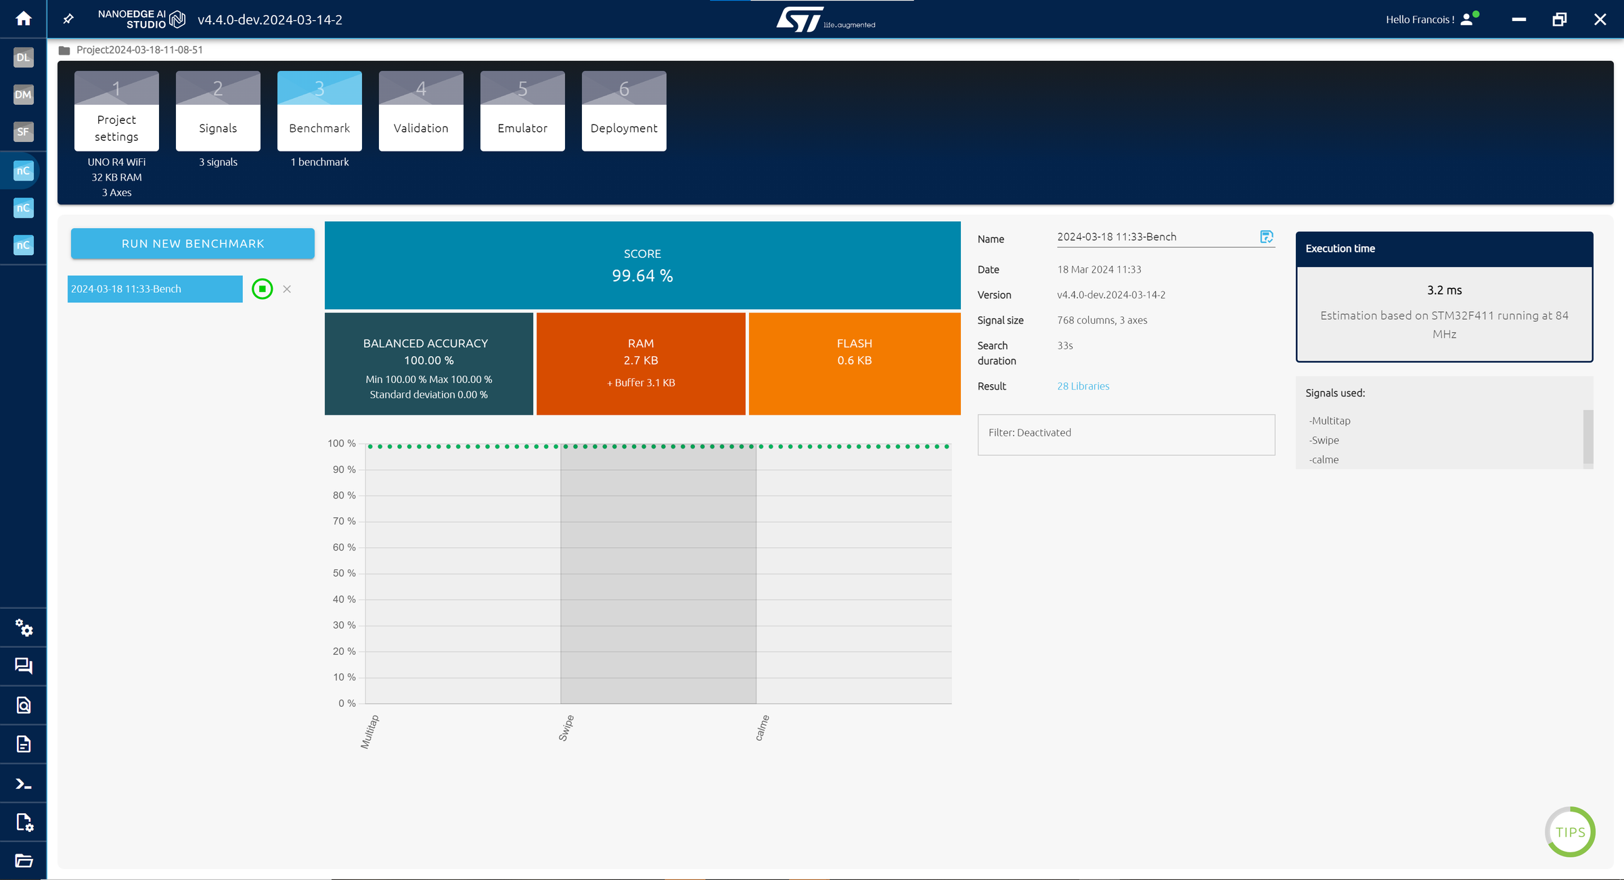Click the Signals used list scrollbar
Image resolution: width=1624 pixels, height=880 pixels.
[1587, 437]
